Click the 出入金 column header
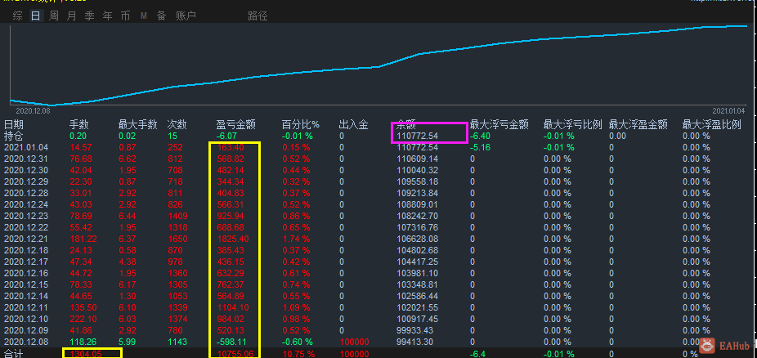The width and height of the screenshot is (757, 358). [354, 125]
